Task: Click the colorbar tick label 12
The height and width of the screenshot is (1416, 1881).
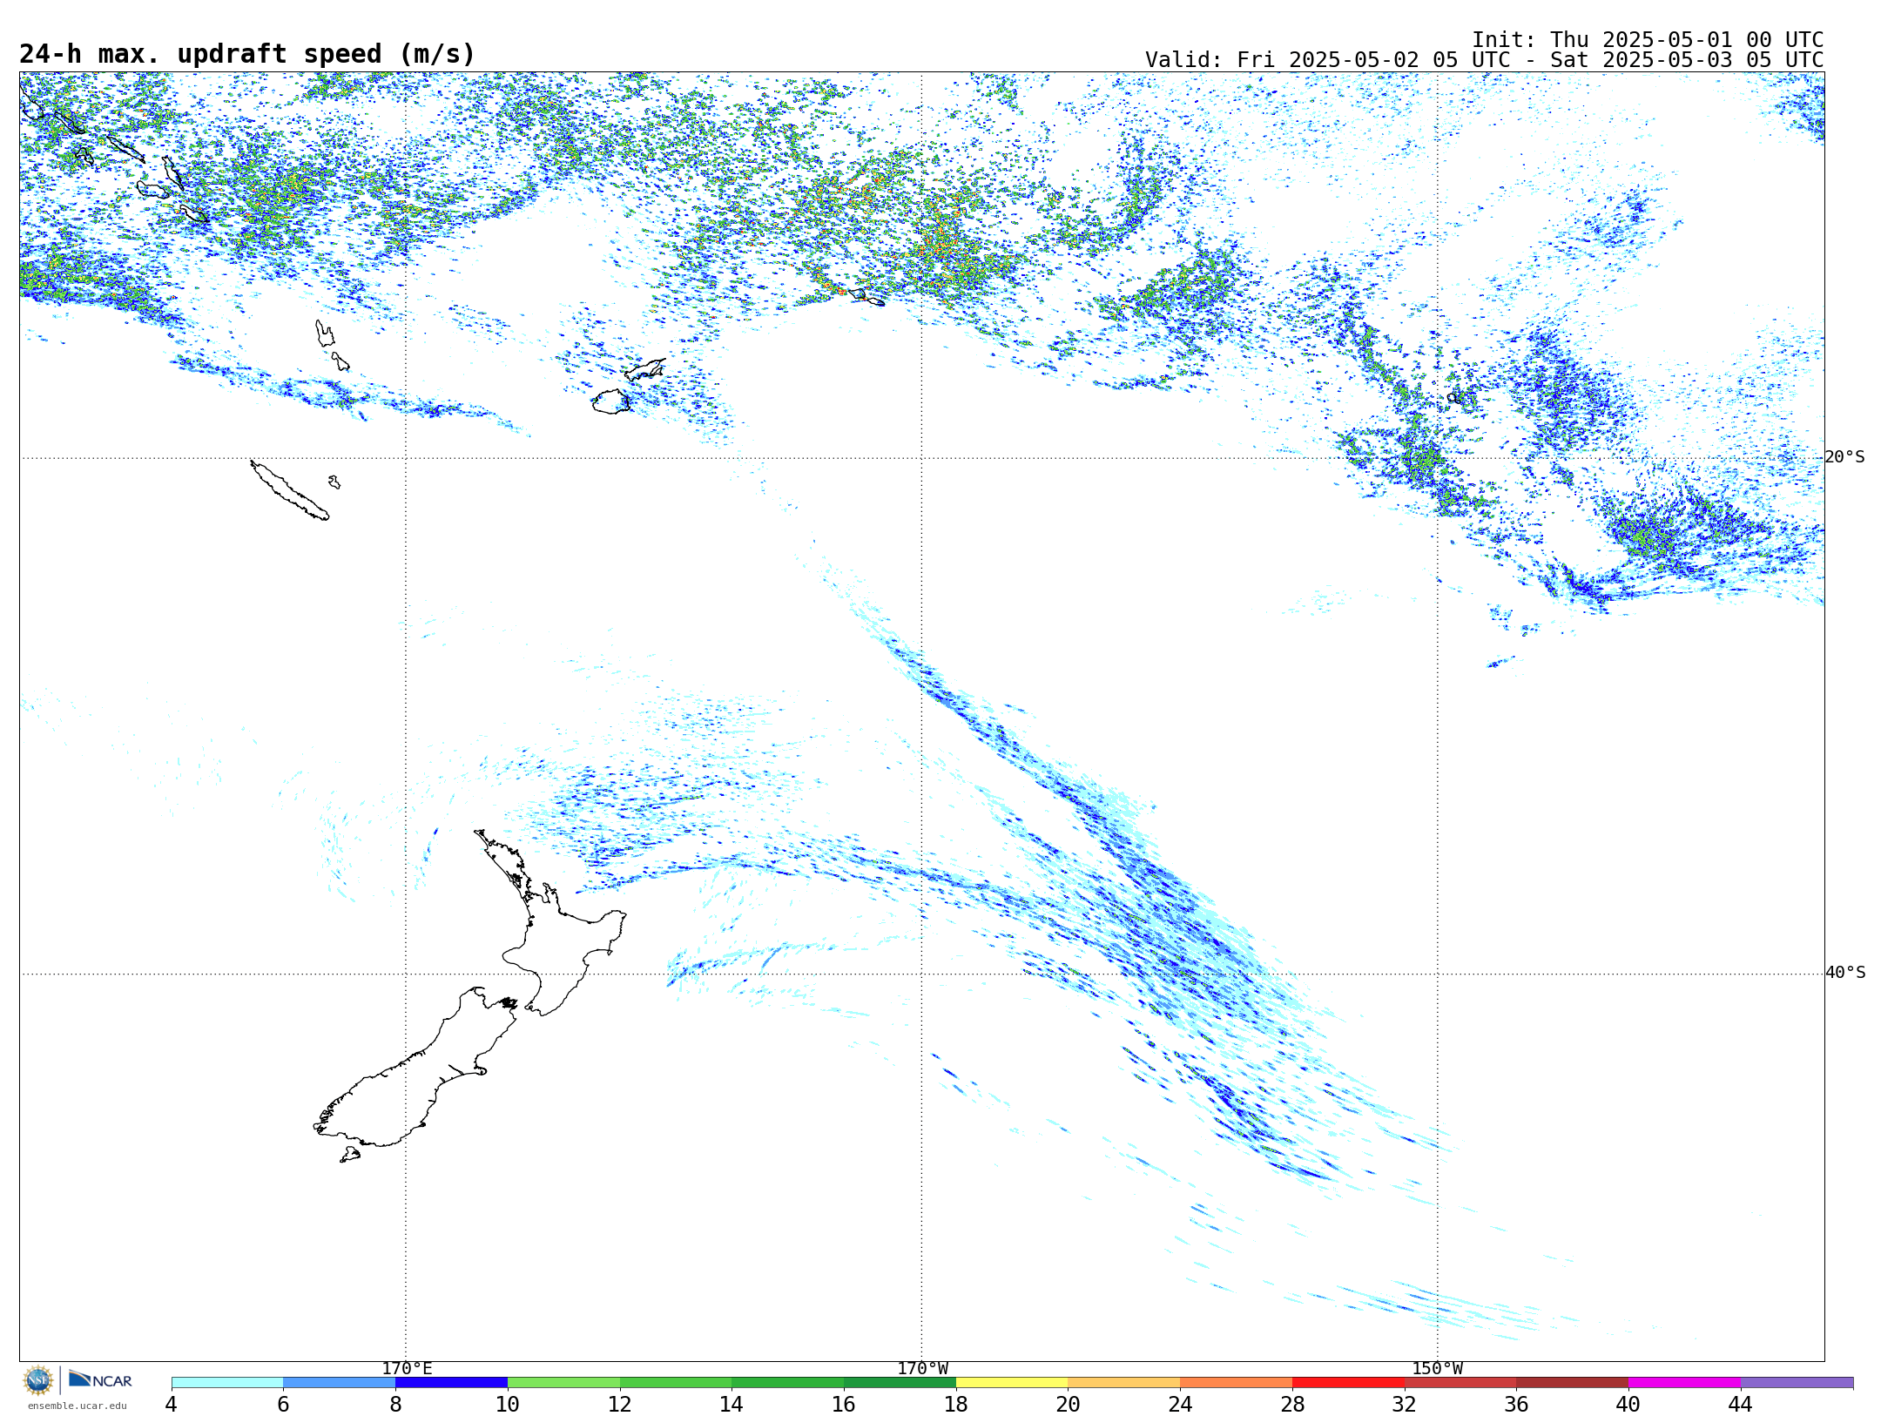Action: [x=620, y=1405]
